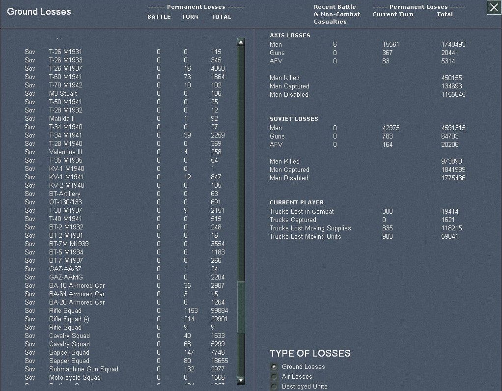The image size is (502, 391).
Task: Choose the Destroyed Units option
Action: click(x=274, y=387)
